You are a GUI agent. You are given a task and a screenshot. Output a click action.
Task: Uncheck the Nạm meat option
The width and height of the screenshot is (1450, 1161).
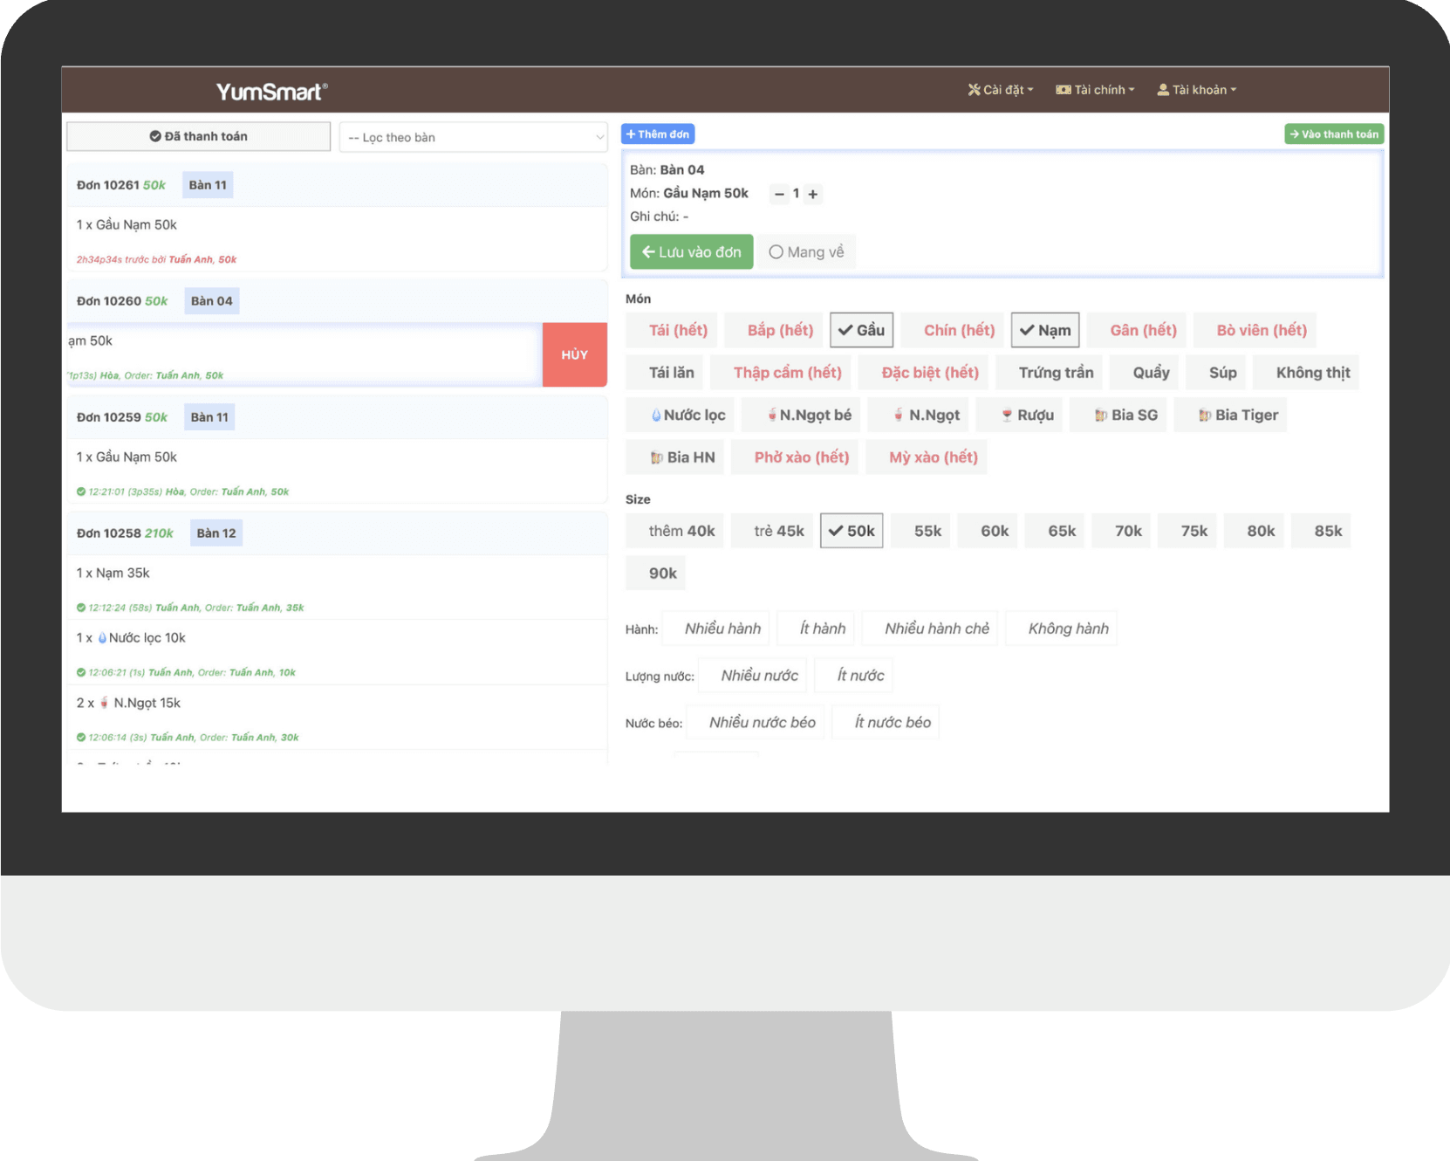tap(1045, 330)
